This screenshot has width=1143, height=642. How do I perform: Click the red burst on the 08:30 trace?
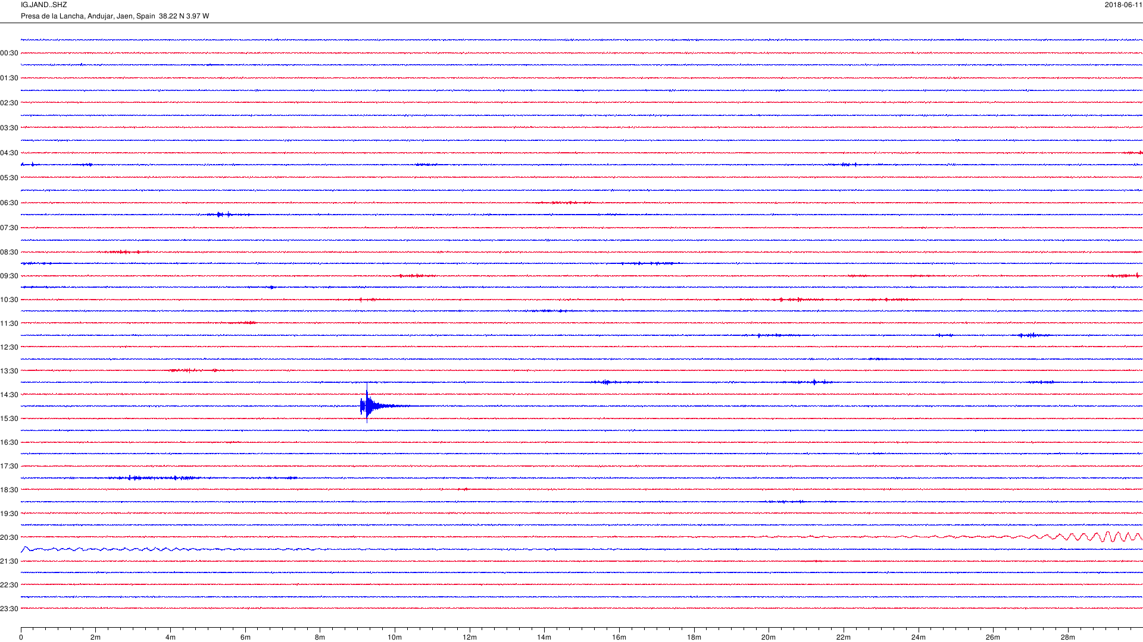click(125, 252)
